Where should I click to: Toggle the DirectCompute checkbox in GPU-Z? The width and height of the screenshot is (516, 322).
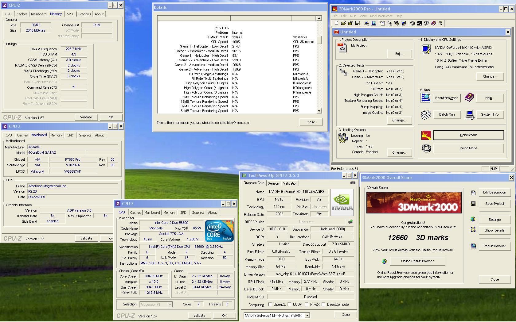point(323,305)
